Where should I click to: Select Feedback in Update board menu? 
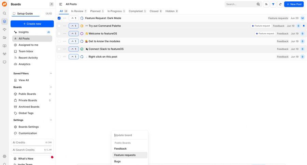(x=130, y=149)
